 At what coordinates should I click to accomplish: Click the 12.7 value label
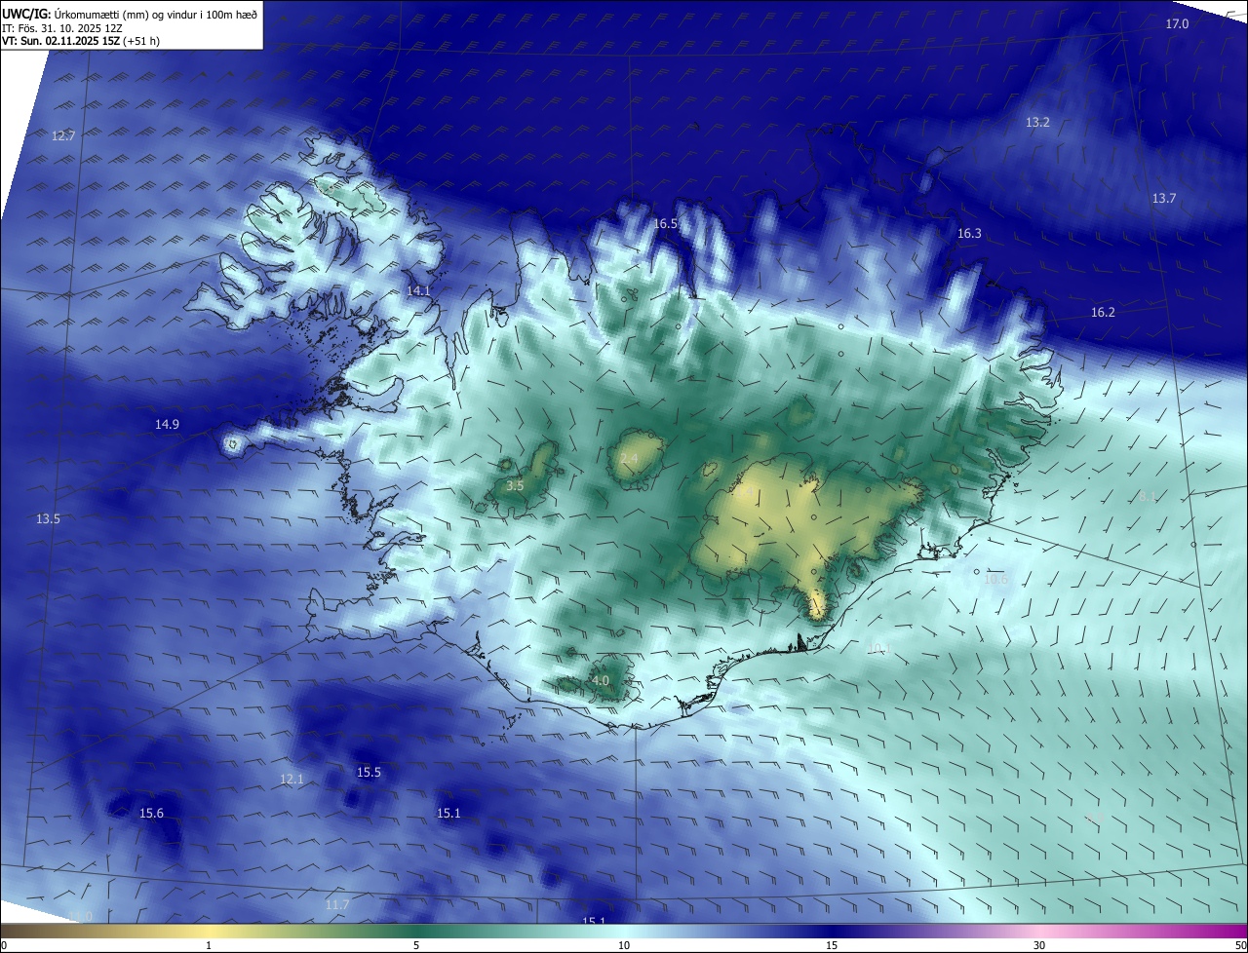coord(63,135)
